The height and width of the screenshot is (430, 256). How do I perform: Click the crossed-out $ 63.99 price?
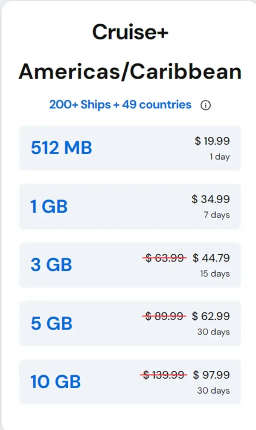pyautogui.click(x=165, y=258)
